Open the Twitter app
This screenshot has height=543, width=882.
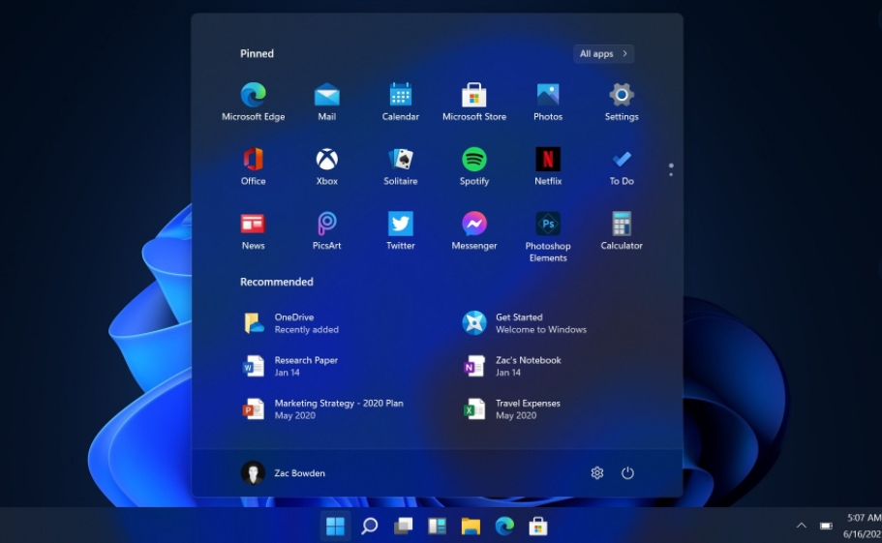pyautogui.click(x=401, y=231)
